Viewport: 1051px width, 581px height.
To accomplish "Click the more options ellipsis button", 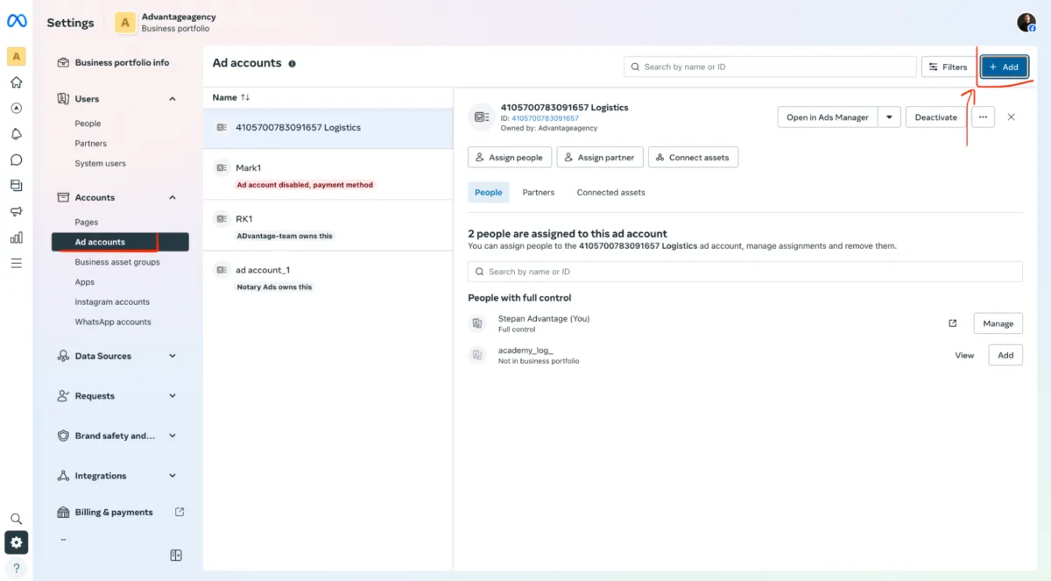I will 983,117.
